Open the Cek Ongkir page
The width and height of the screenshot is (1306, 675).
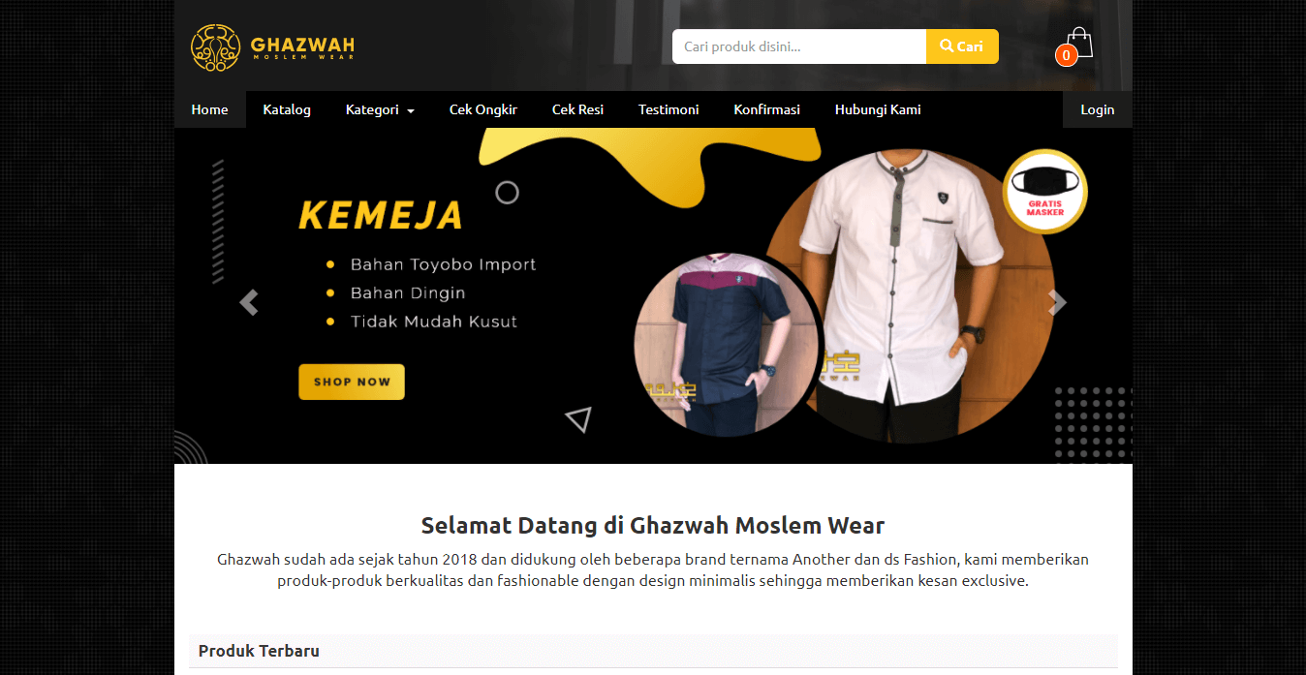point(483,109)
